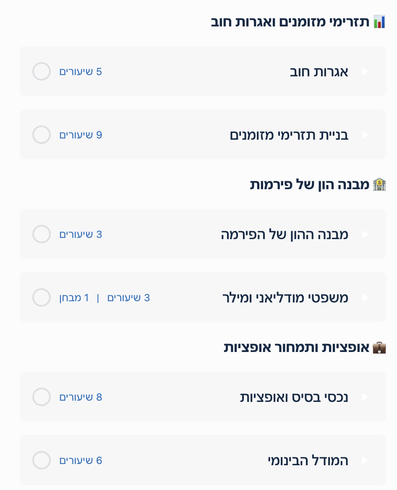Click the 1 מבחן quiz label
The height and width of the screenshot is (490, 397).
point(74,298)
